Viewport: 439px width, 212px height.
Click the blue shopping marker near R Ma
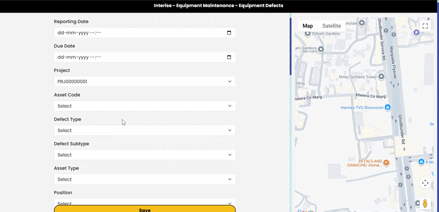[421, 161]
